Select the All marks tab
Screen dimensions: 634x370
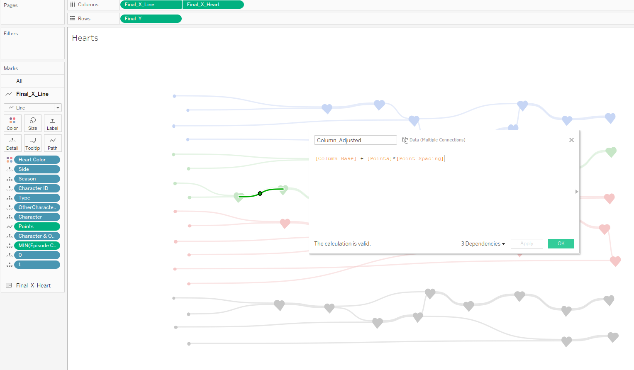coord(20,81)
